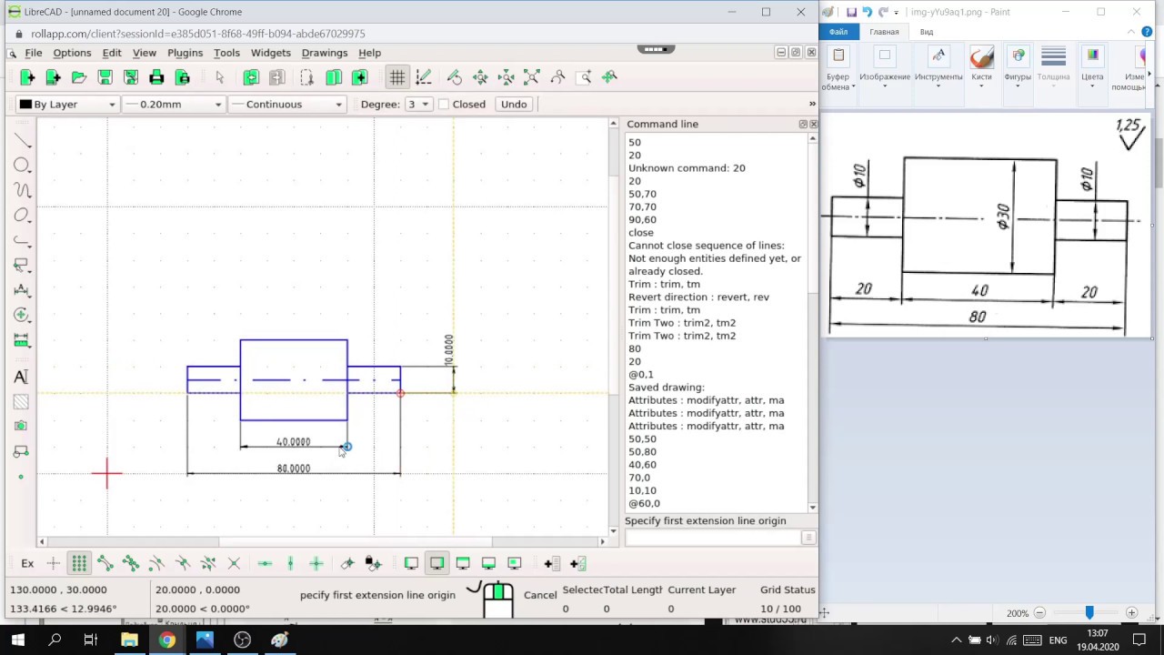The width and height of the screenshot is (1164, 655).
Task: Toggle Exclusive snap mode Ex button
Action: (27, 563)
